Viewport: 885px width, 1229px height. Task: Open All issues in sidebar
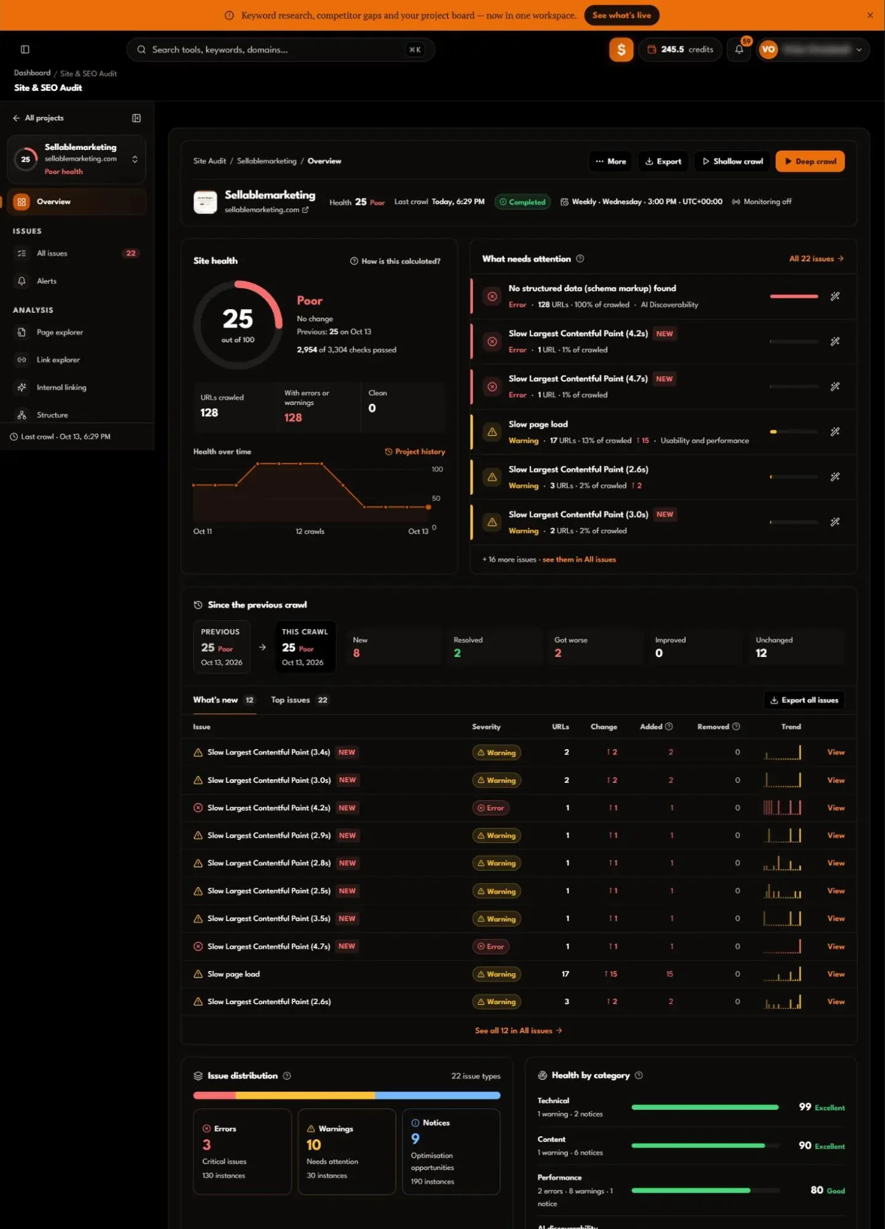(76, 253)
